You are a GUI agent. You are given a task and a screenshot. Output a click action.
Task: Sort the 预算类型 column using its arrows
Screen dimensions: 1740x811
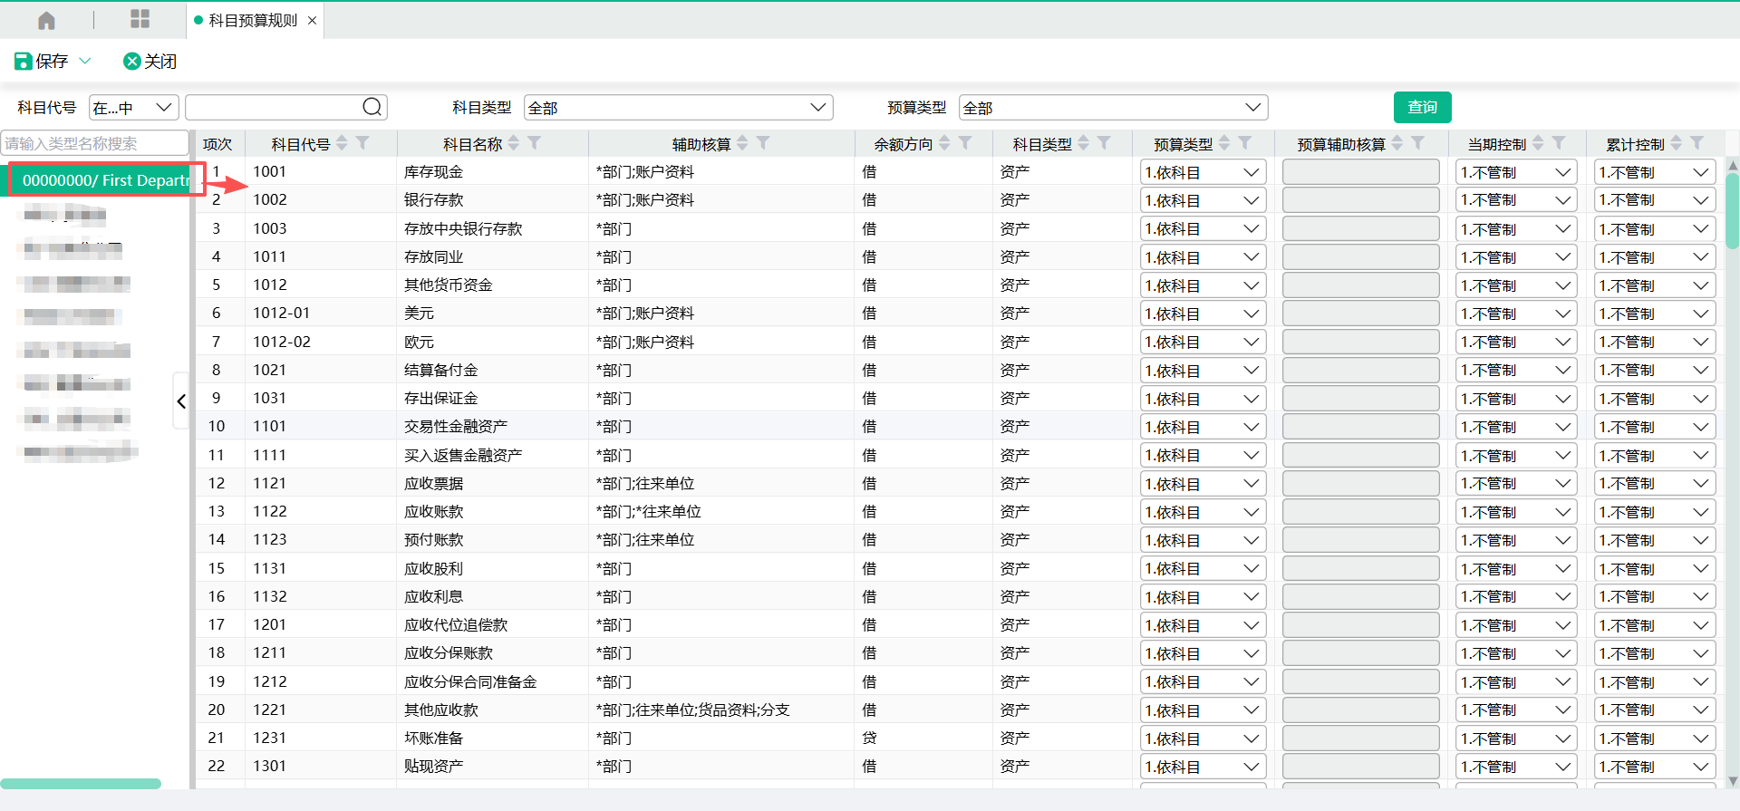1224,143
